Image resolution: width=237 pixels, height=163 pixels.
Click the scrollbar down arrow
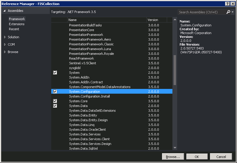(175, 148)
